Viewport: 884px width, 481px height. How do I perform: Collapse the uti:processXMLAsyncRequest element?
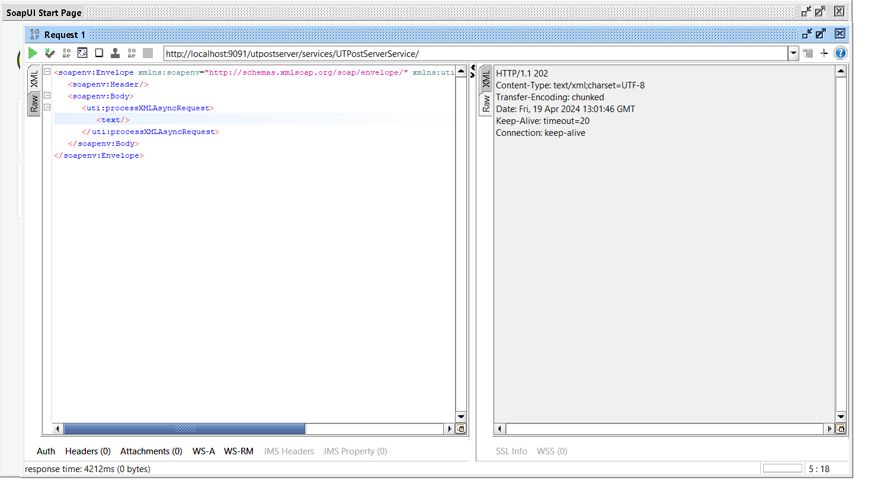point(47,108)
